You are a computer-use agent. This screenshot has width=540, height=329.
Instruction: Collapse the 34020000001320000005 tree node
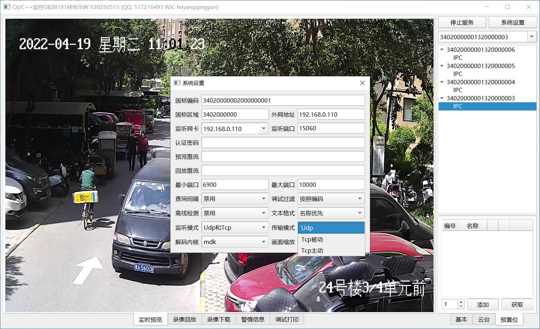[x=442, y=66]
